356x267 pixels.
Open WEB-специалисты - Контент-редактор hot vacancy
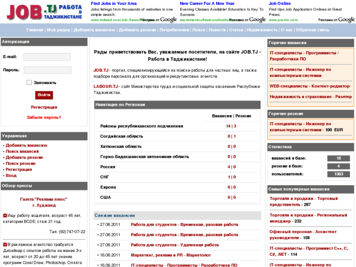click(309, 86)
